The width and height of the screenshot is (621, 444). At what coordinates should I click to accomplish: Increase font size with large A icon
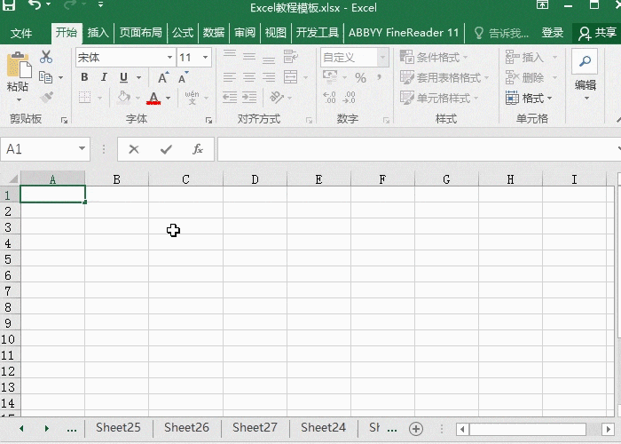162,77
